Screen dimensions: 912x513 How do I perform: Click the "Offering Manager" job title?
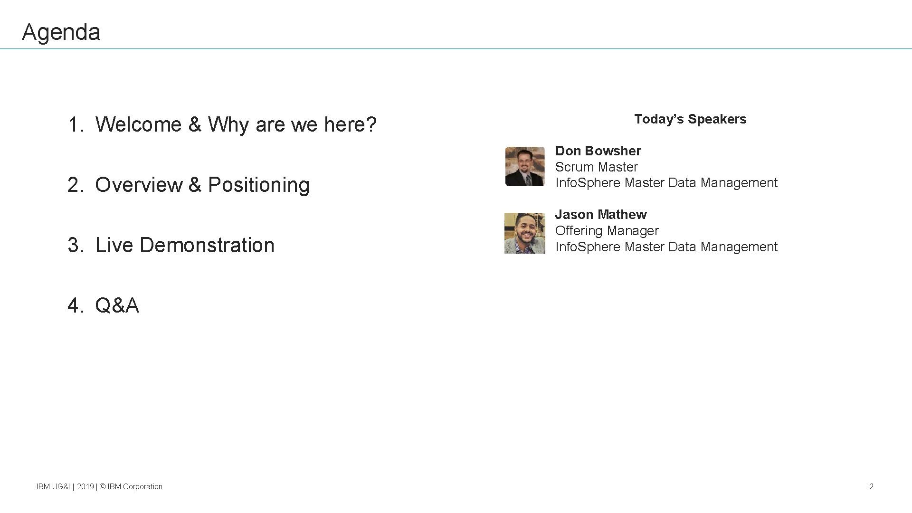(607, 231)
